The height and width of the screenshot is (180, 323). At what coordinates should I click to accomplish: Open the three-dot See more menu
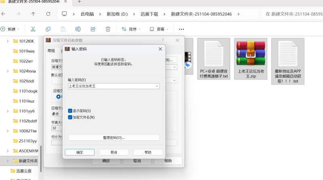pyautogui.click(x=181, y=29)
